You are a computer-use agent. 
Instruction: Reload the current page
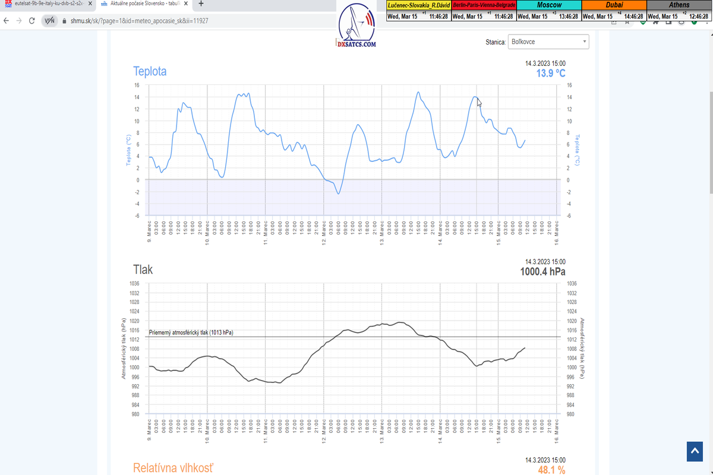pyautogui.click(x=31, y=20)
